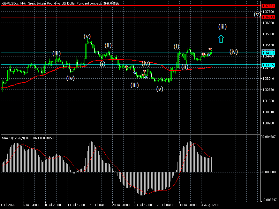Click the 13 Jul 12:00 time label
Viewport: 279px width, 209px height.
point(76,205)
